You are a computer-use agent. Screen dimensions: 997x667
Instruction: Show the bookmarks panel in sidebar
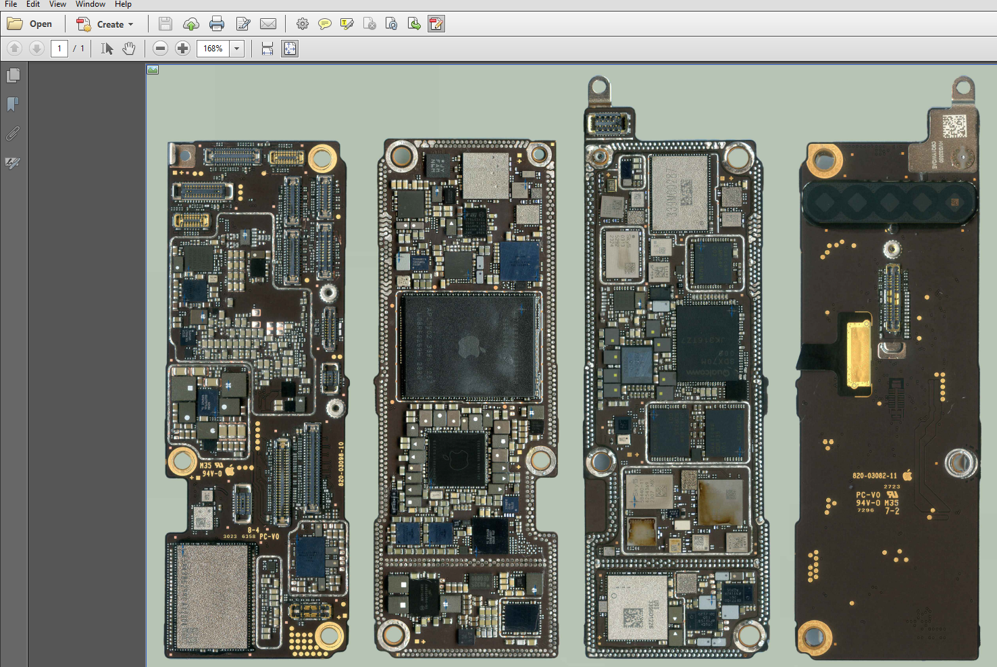pyautogui.click(x=13, y=104)
